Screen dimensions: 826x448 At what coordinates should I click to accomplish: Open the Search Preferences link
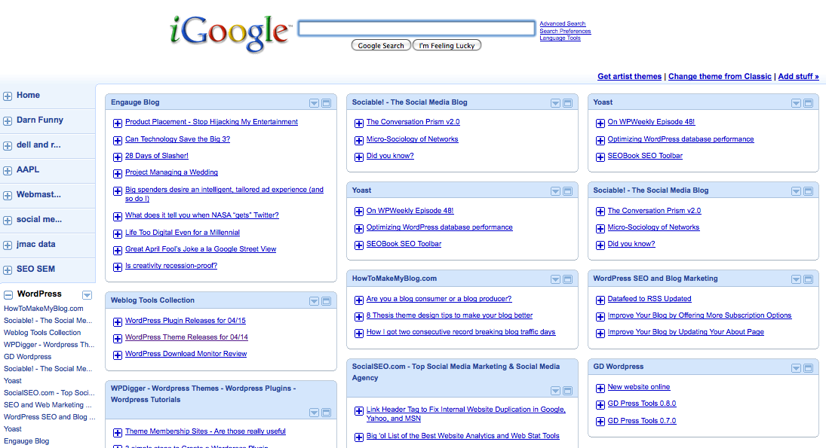pyautogui.click(x=565, y=31)
